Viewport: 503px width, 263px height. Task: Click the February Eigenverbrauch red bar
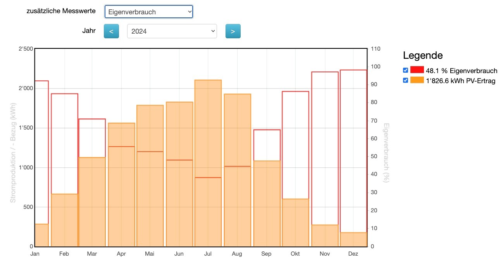coord(65,143)
